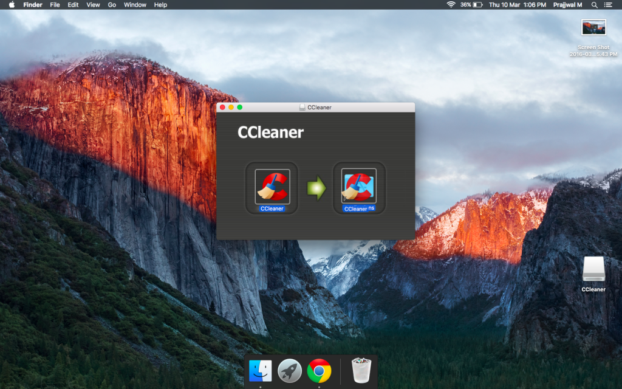Viewport: 622px width, 389px height.
Task: Minimize the CCleaner installer window
Action: (x=231, y=107)
